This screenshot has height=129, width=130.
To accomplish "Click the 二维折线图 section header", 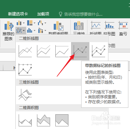I will pyautogui.click(x=62, y=39).
